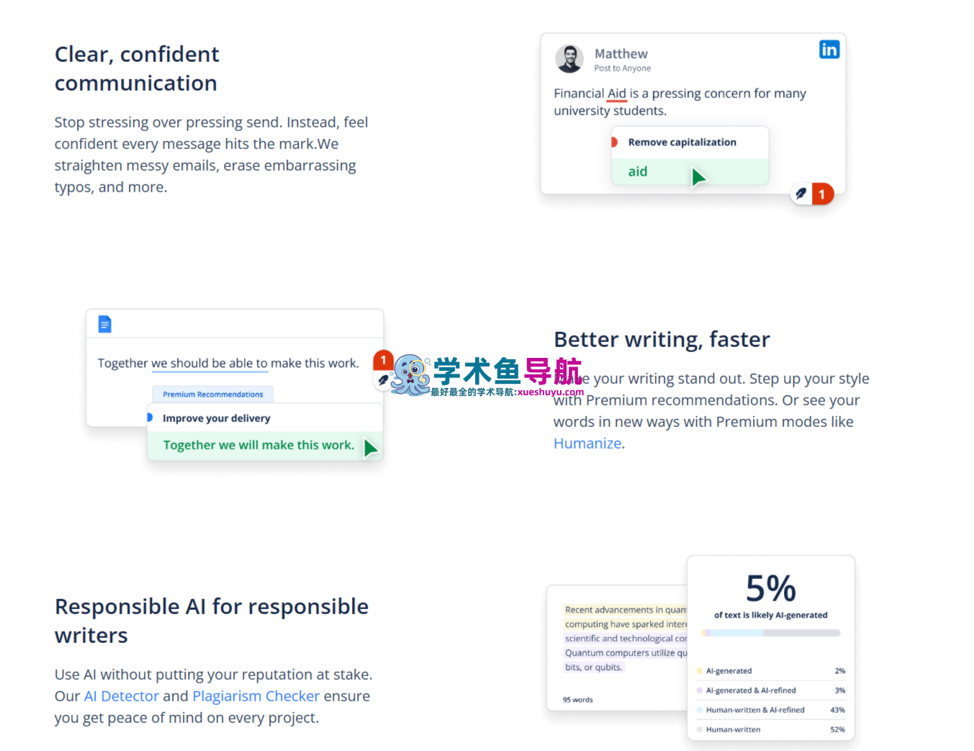Click the blue dot beside Improve your delivery
This screenshot has height=751, width=974.
coord(150,418)
